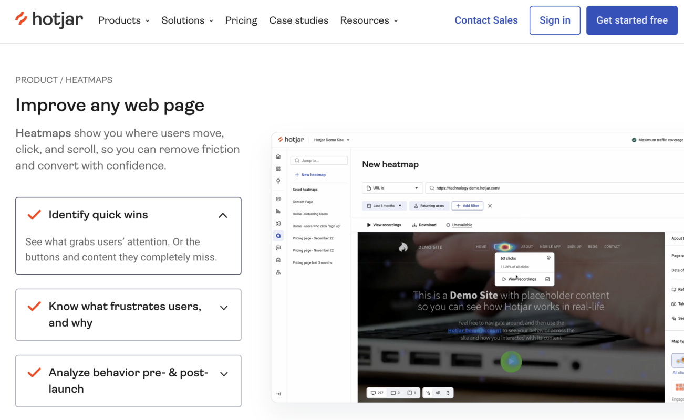Screen dimensions: 684x420
Task: Open the Last 6 months date dropdown
Action: coord(384,205)
